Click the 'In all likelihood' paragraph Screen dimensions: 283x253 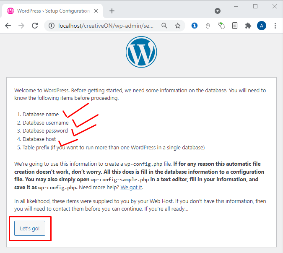[140, 205]
